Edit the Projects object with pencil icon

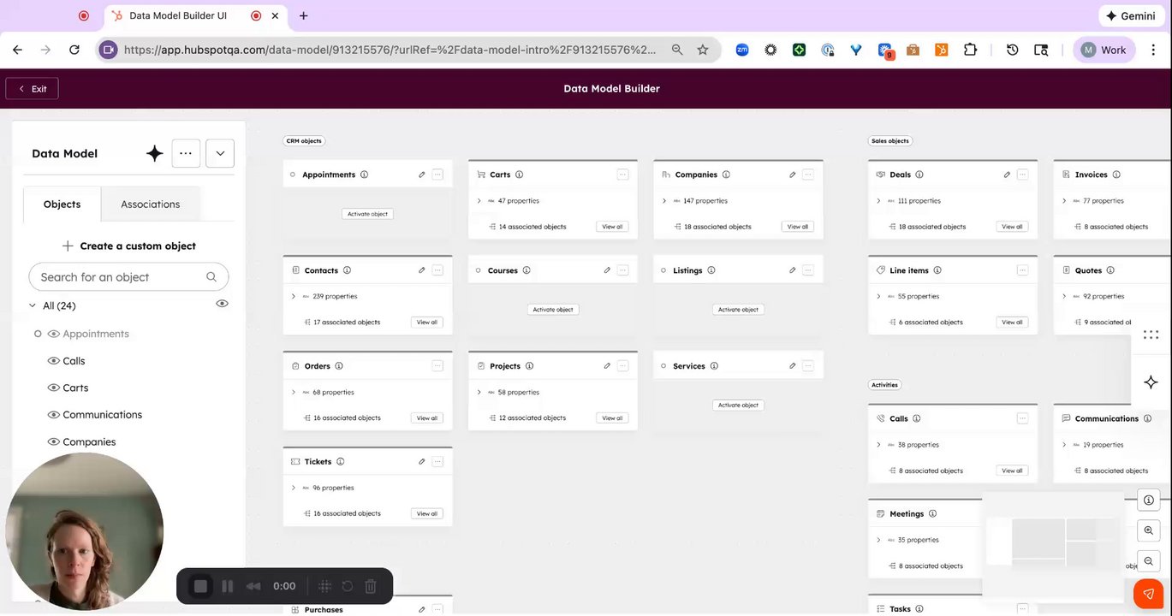point(607,366)
